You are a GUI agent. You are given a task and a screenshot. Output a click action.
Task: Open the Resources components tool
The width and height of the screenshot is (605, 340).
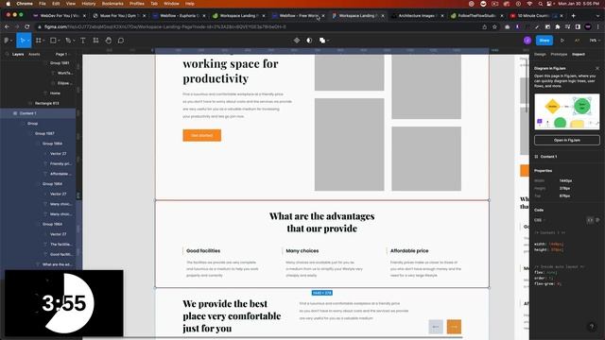tap(95, 41)
